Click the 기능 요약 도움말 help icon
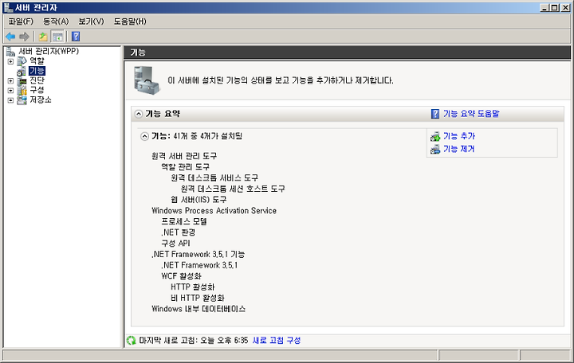The image size is (574, 363). point(435,114)
